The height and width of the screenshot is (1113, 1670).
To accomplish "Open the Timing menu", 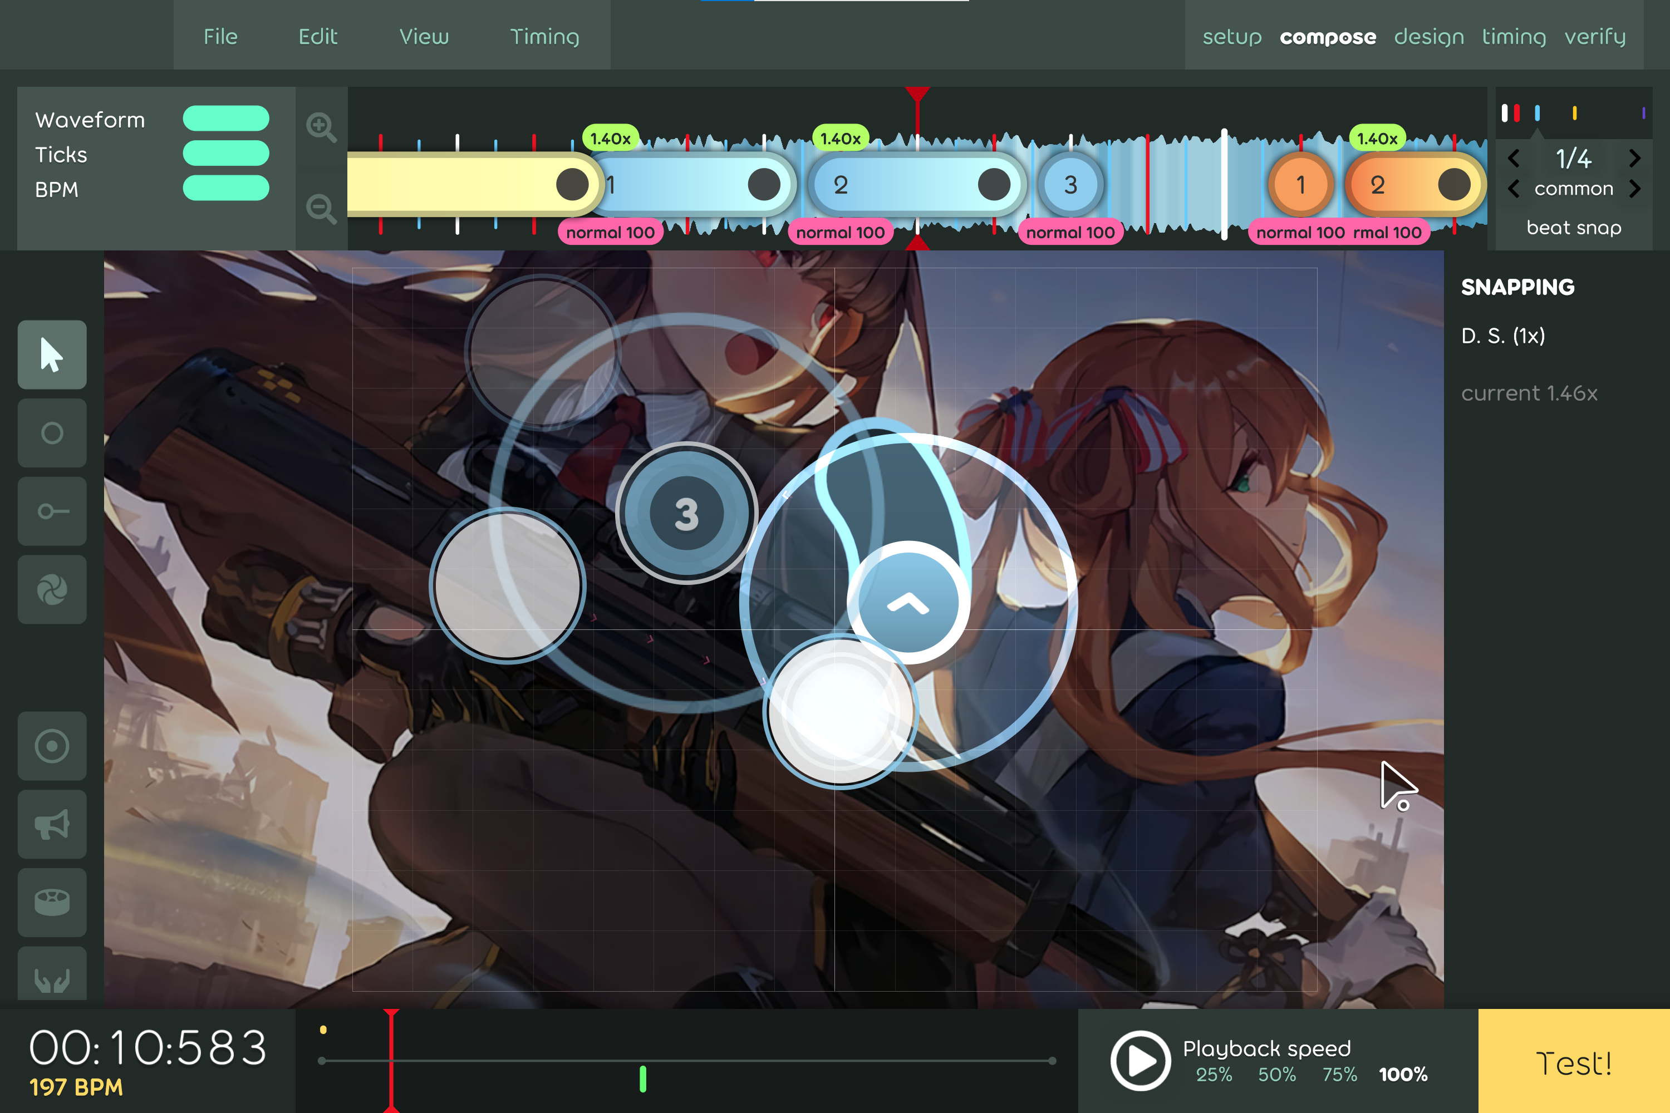I will [x=544, y=36].
